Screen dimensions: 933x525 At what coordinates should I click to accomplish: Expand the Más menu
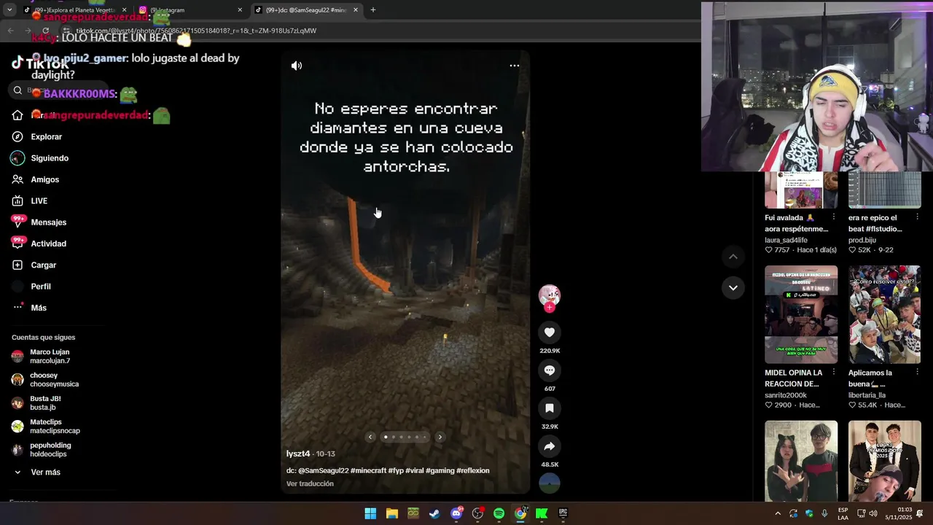(39, 308)
